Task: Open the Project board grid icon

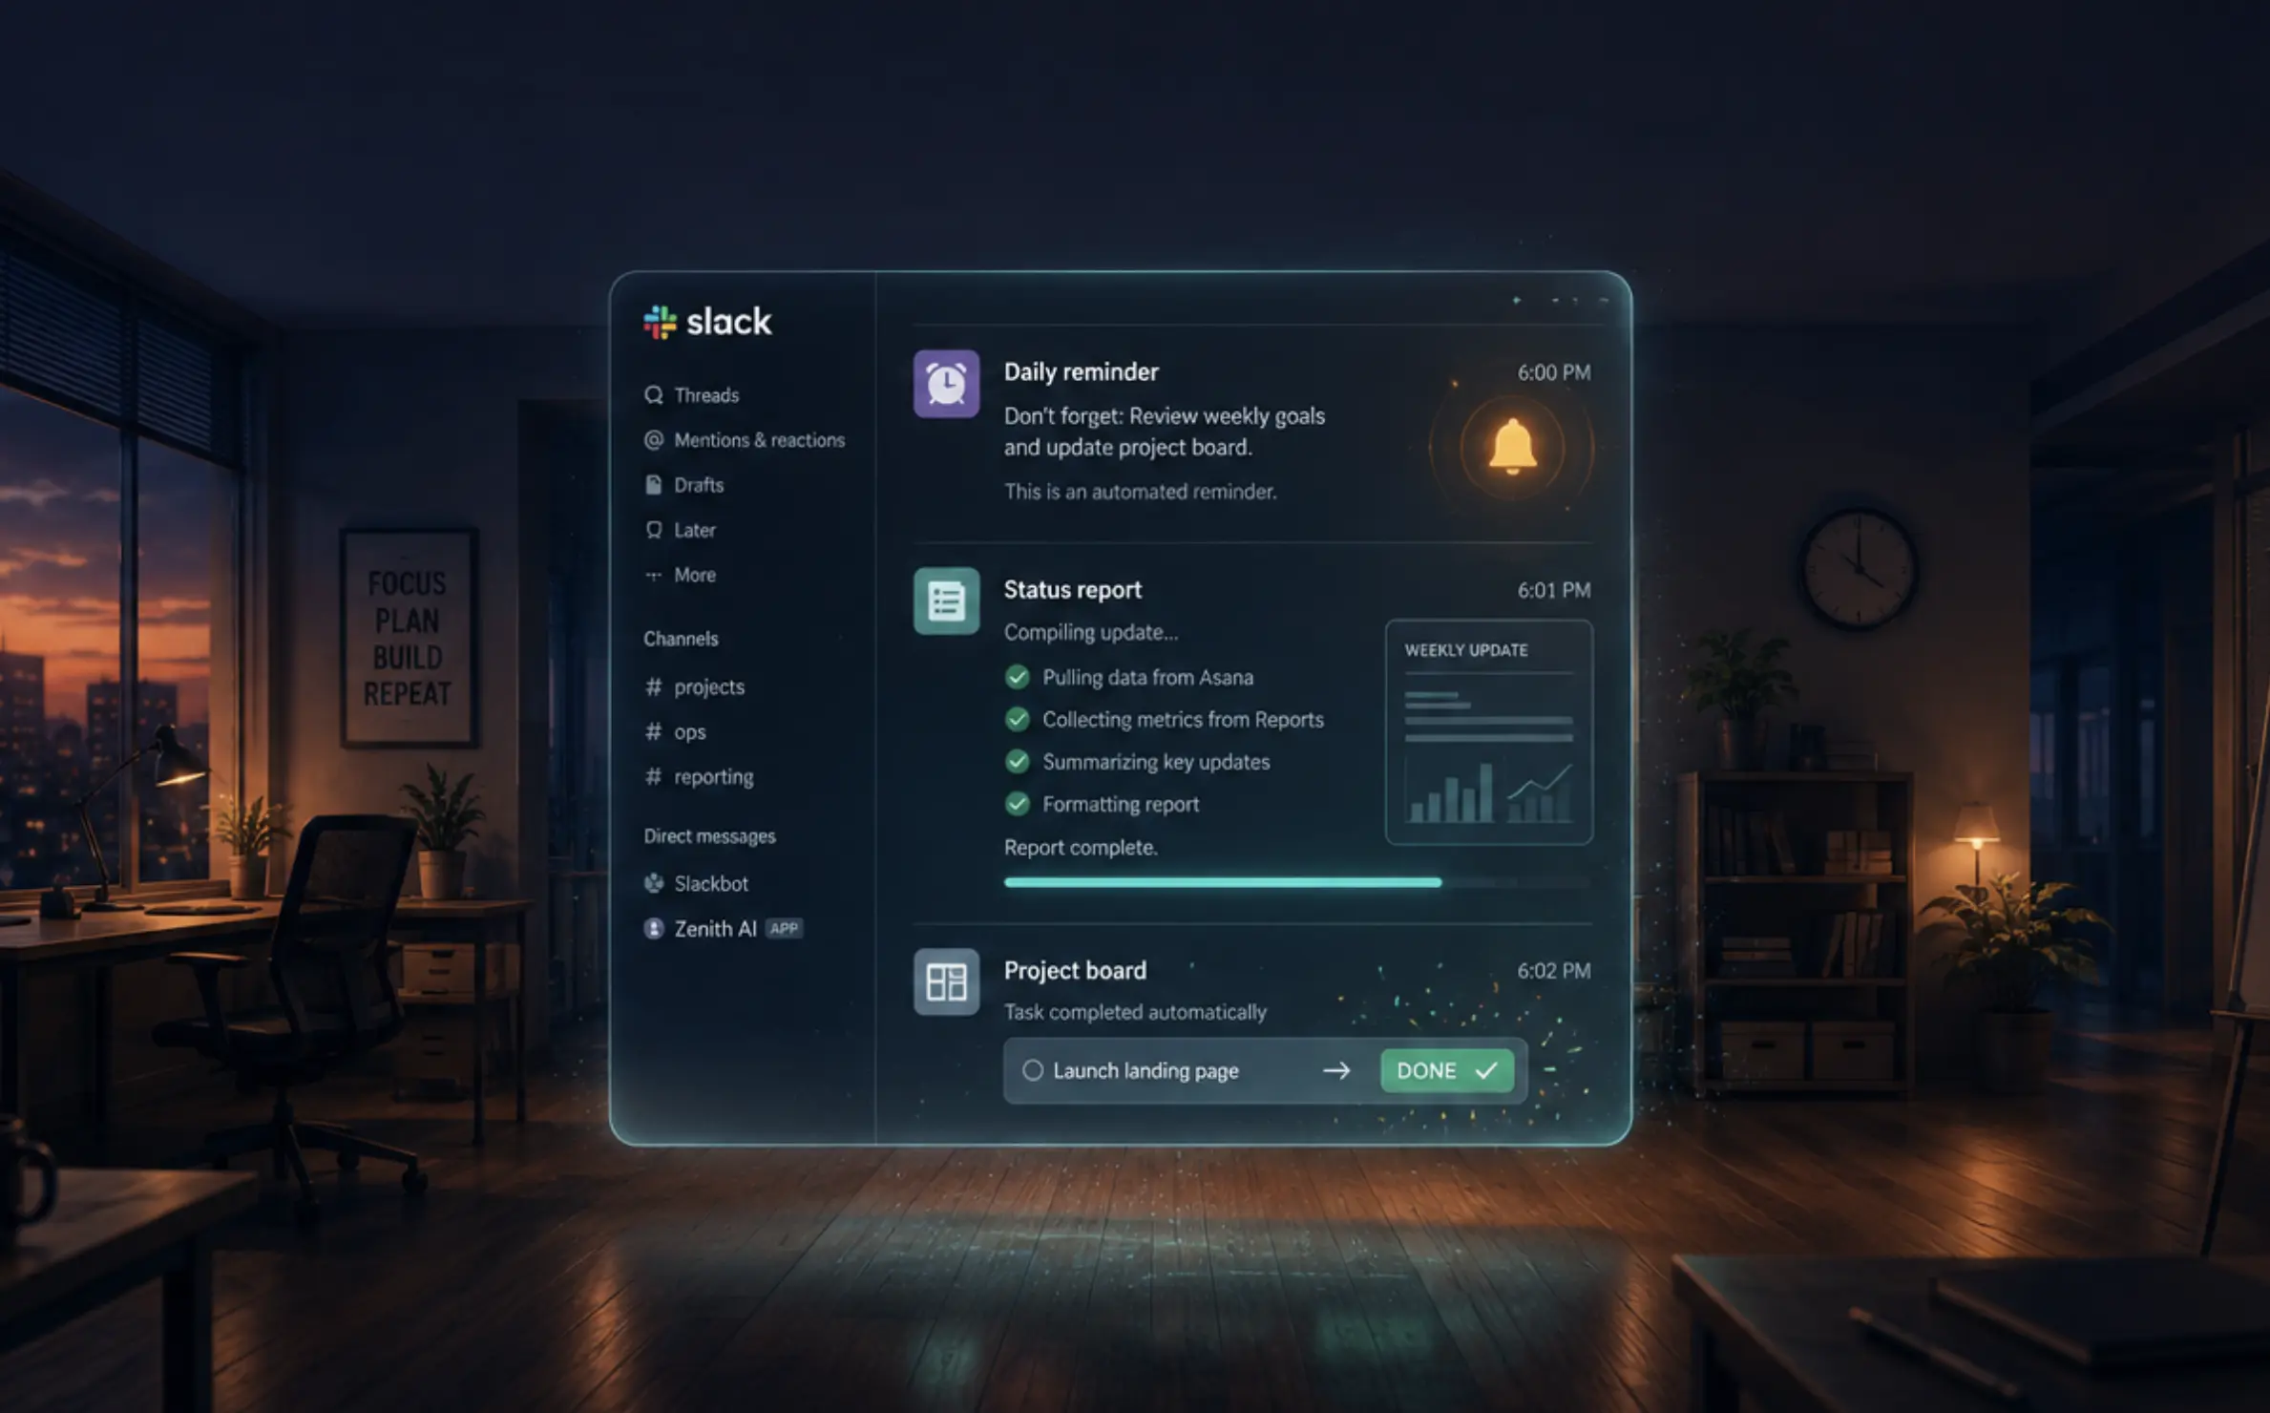Action: pyautogui.click(x=946, y=981)
